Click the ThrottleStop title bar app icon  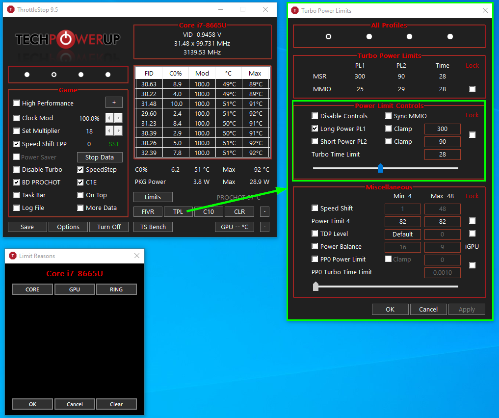(11, 9)
